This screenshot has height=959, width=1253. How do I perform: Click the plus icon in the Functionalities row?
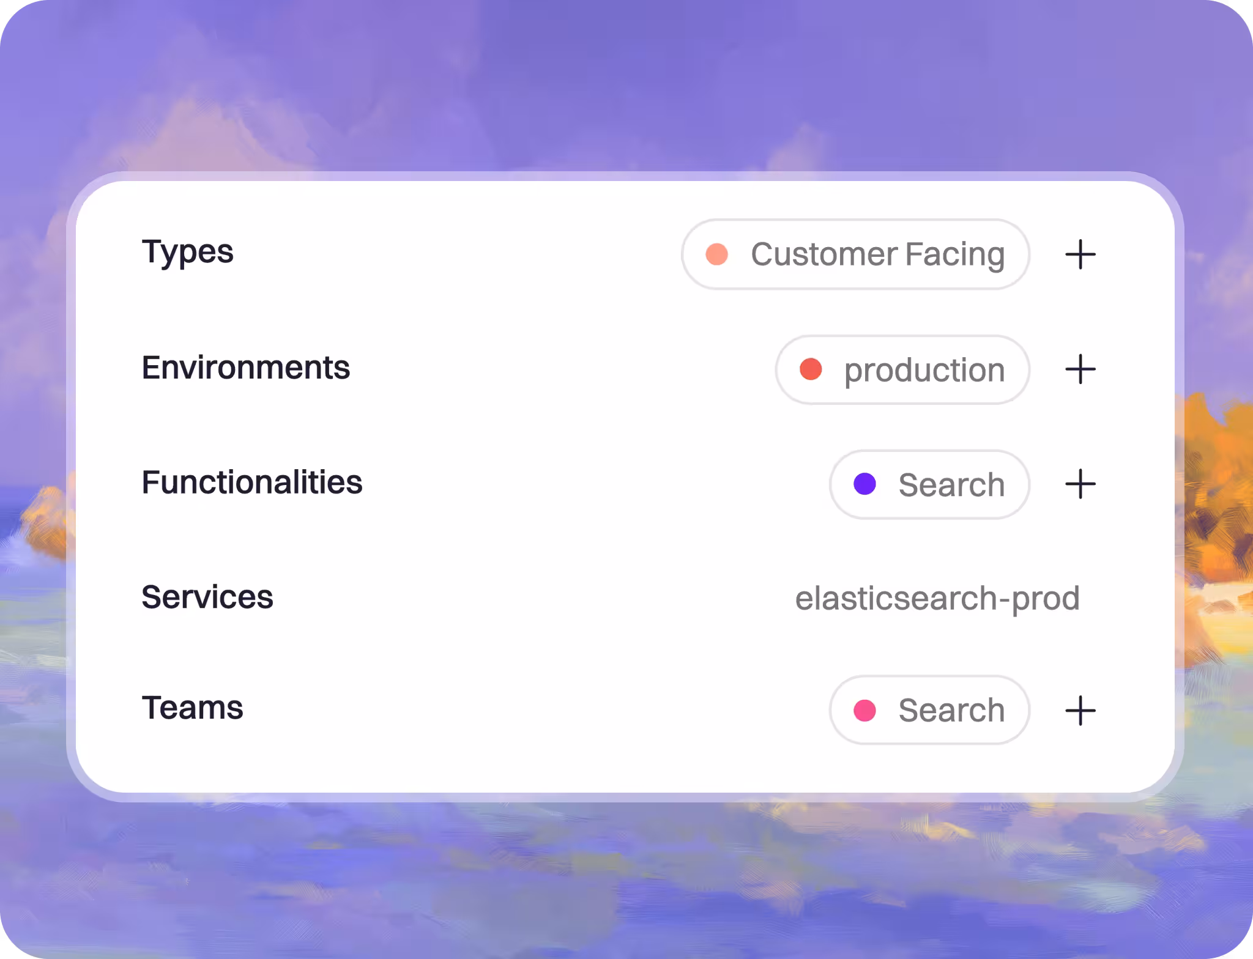pos(1080,484)
